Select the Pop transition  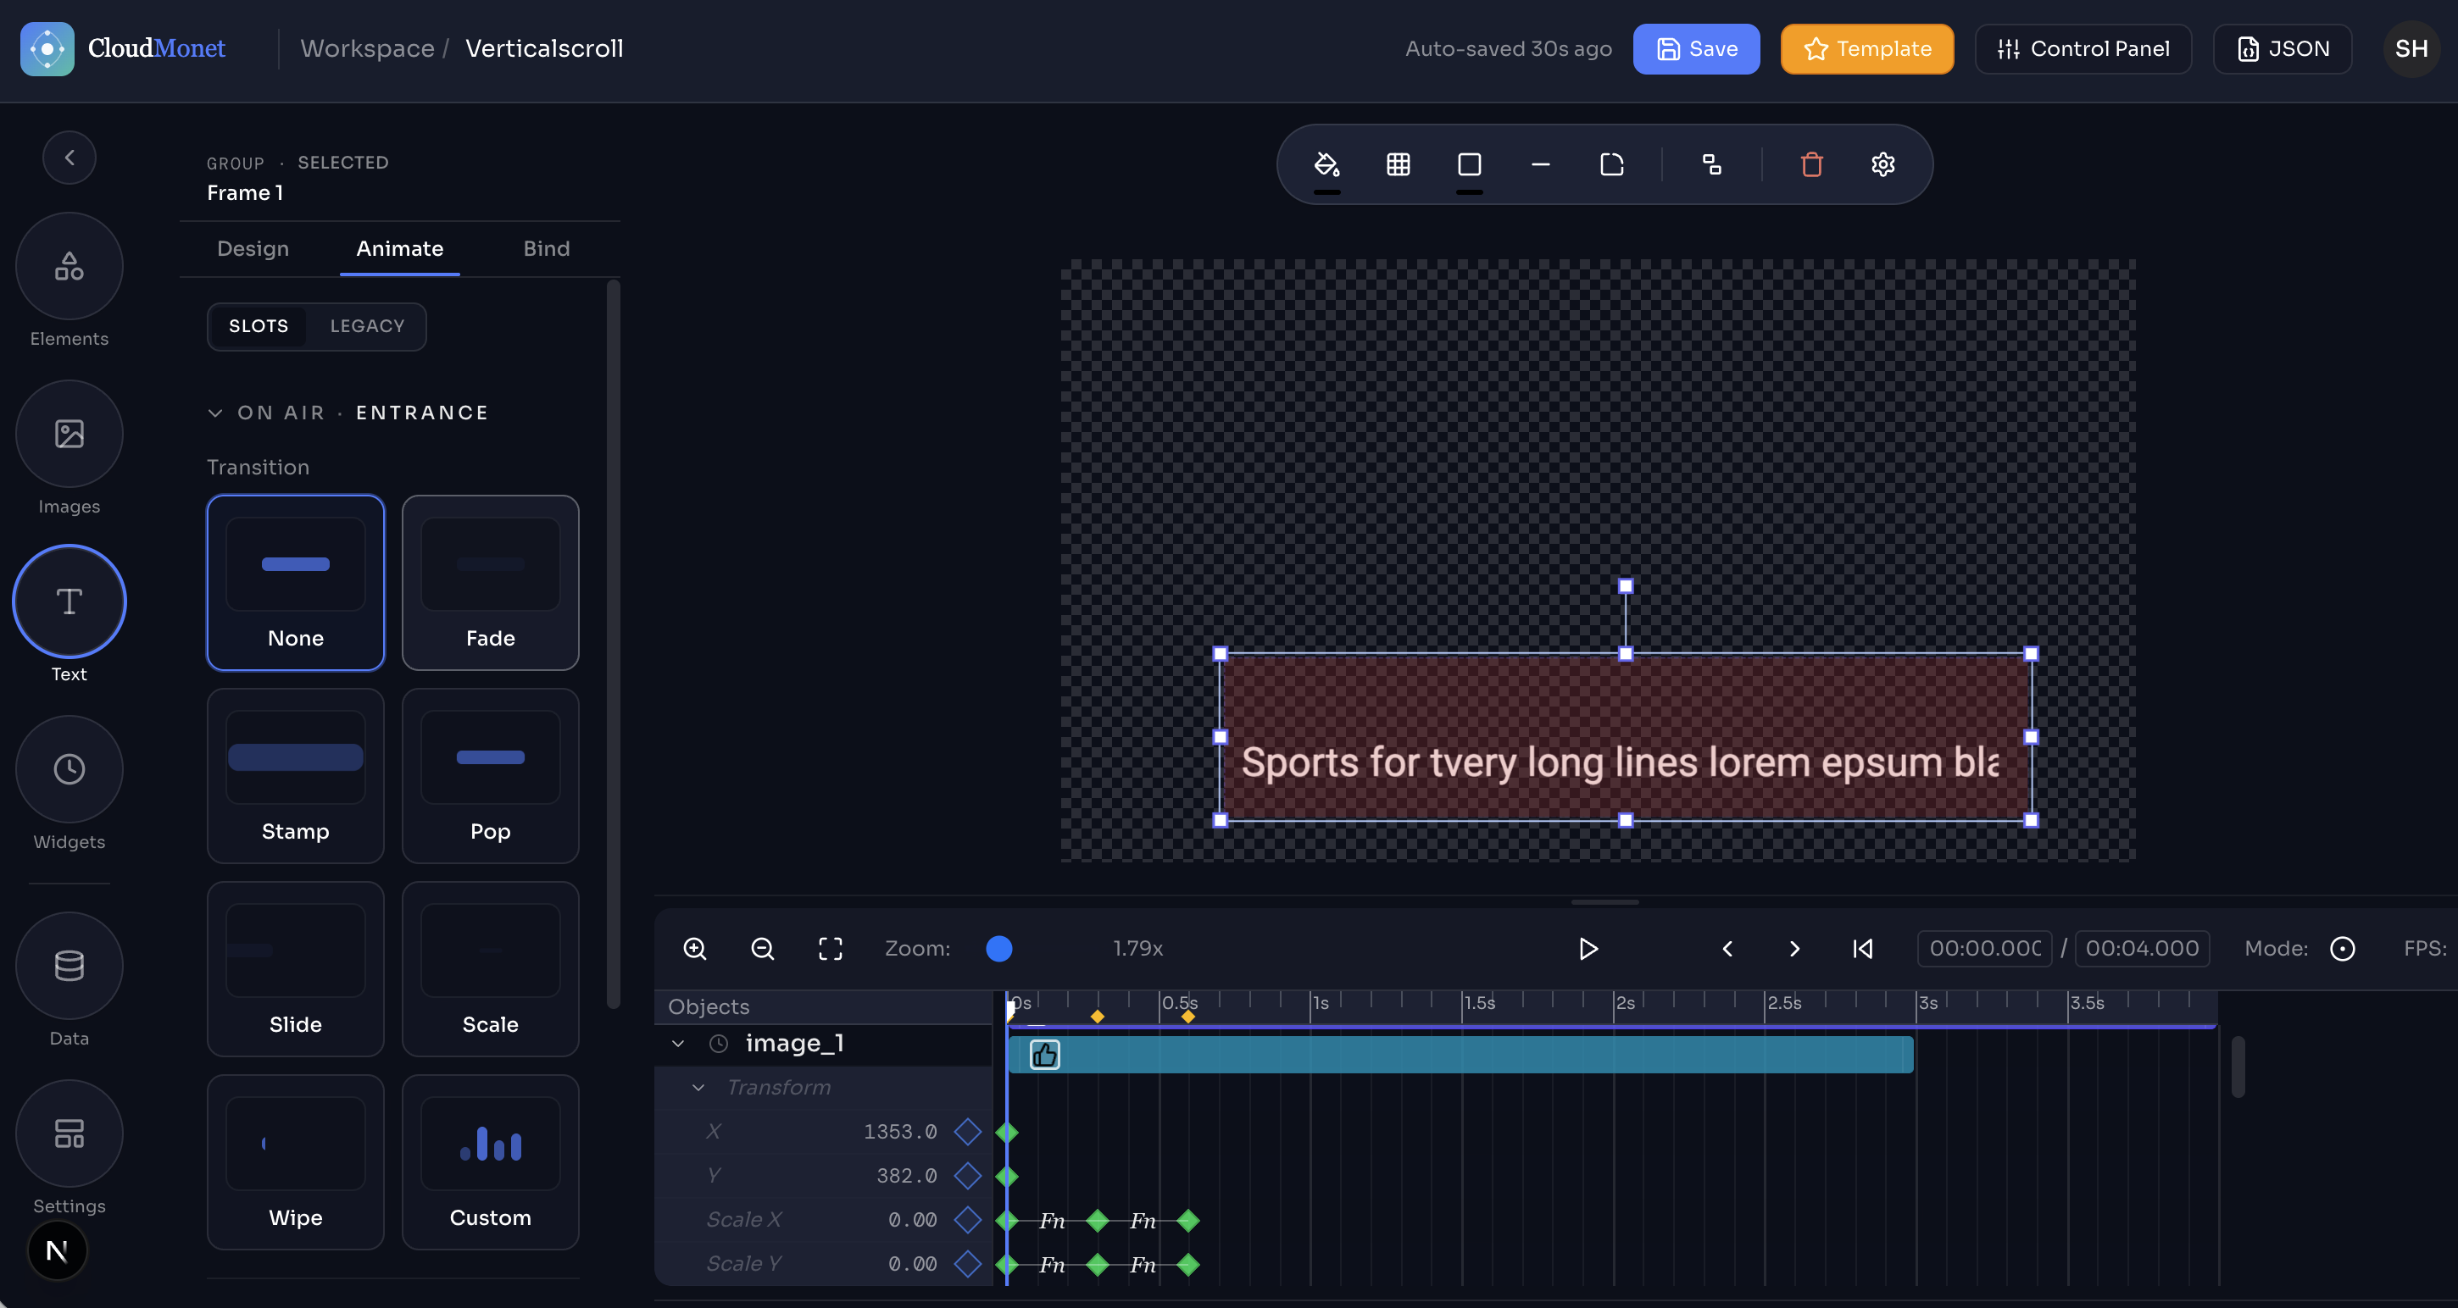click(491, 776)
